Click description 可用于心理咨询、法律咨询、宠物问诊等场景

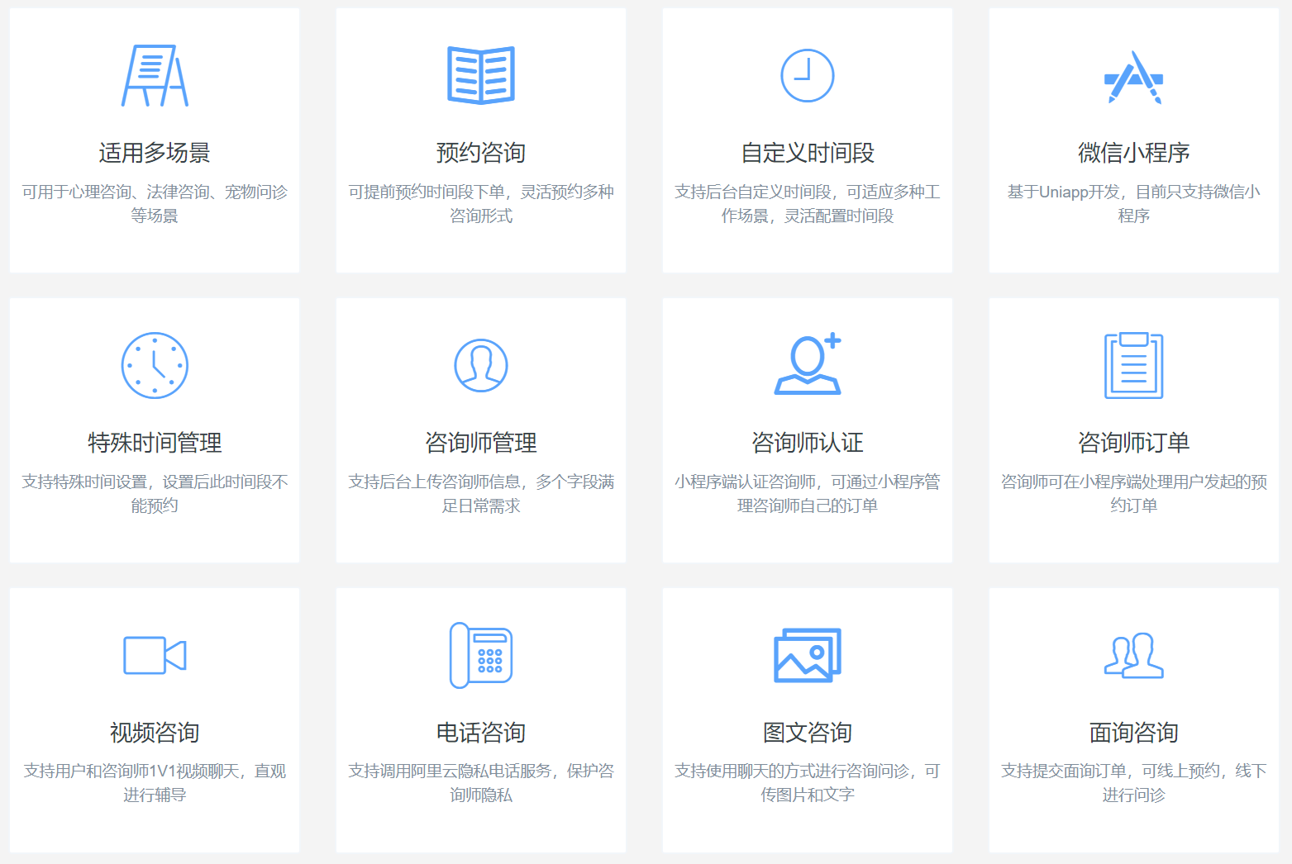click(155, 204)
